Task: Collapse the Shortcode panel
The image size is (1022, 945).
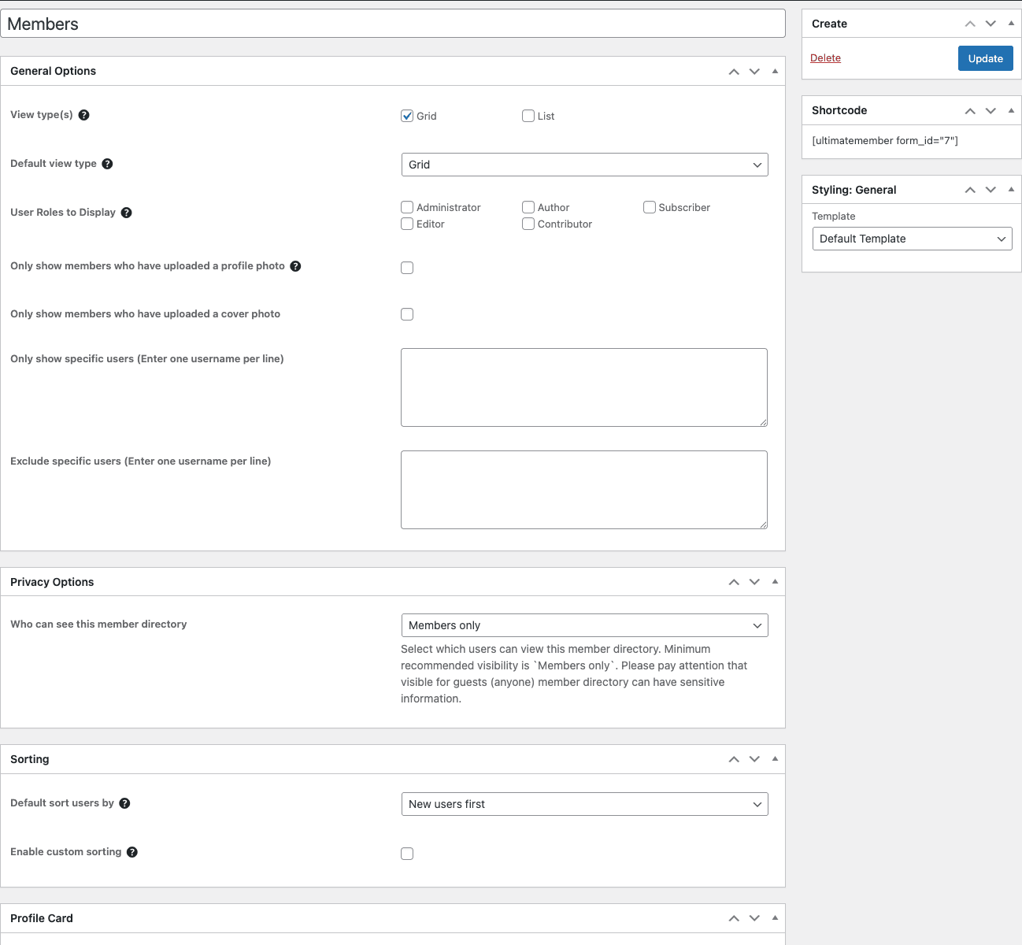Action: click(1011, 111)
